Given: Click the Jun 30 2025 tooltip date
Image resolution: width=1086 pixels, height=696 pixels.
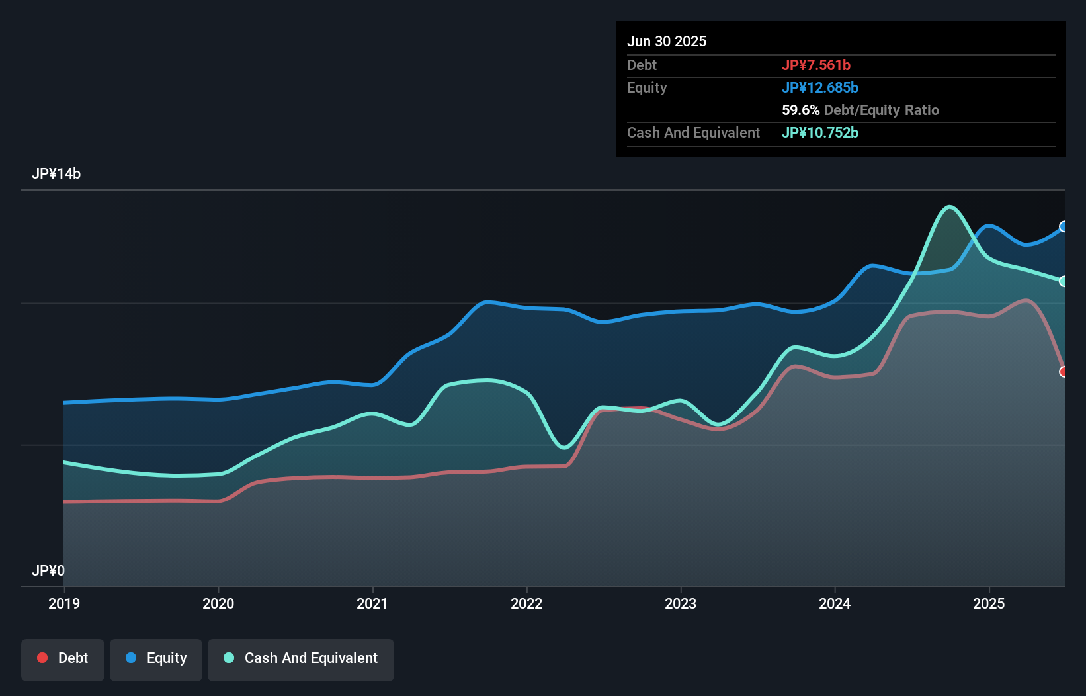Looking at the screenshot, I should point(667,42).
